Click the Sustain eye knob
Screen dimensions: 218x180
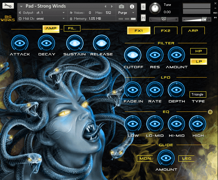point(75,43)
